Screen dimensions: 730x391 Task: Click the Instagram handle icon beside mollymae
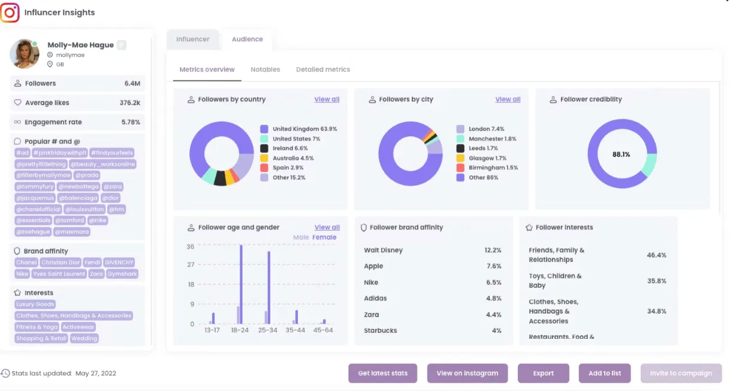point(50,55)
